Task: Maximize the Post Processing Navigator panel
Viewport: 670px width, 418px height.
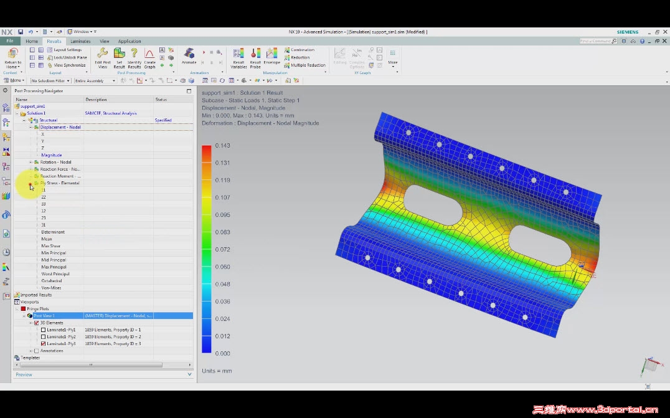Action: point(189,91)
